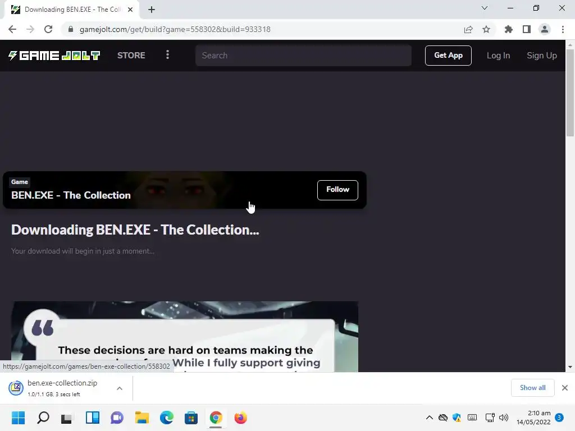The image size is (575, 431).
Task: Click the browser forward arrow
Action: [30, 29]
